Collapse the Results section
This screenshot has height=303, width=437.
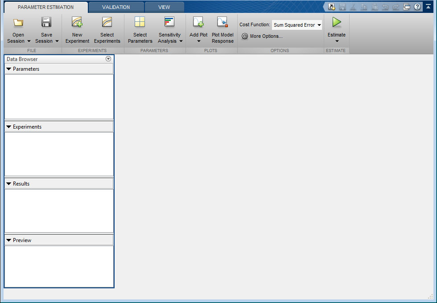[x=8, y=184]
